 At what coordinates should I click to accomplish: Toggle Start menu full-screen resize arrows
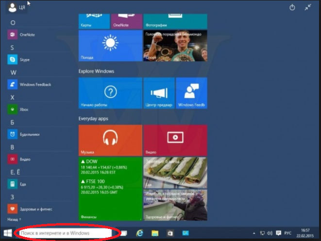point(308,7)
